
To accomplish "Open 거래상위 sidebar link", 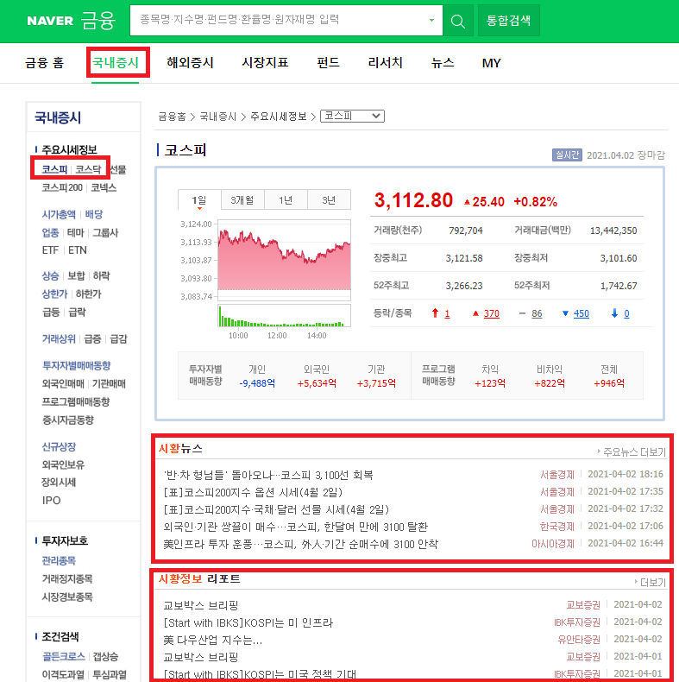I will 59,338.
